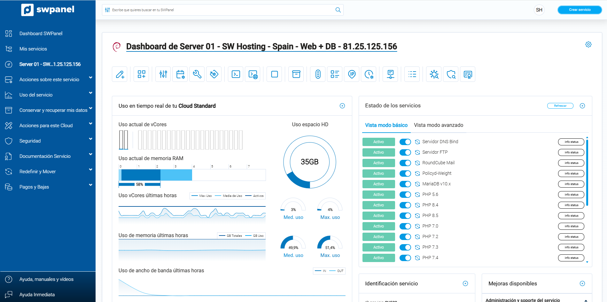Click the pencil edit toolbar icon

(120, 74)
